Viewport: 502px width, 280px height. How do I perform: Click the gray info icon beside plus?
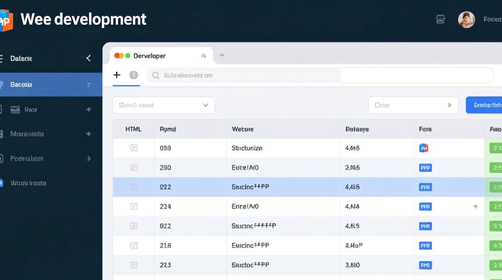pyautogui.click(x=134, y=75)
